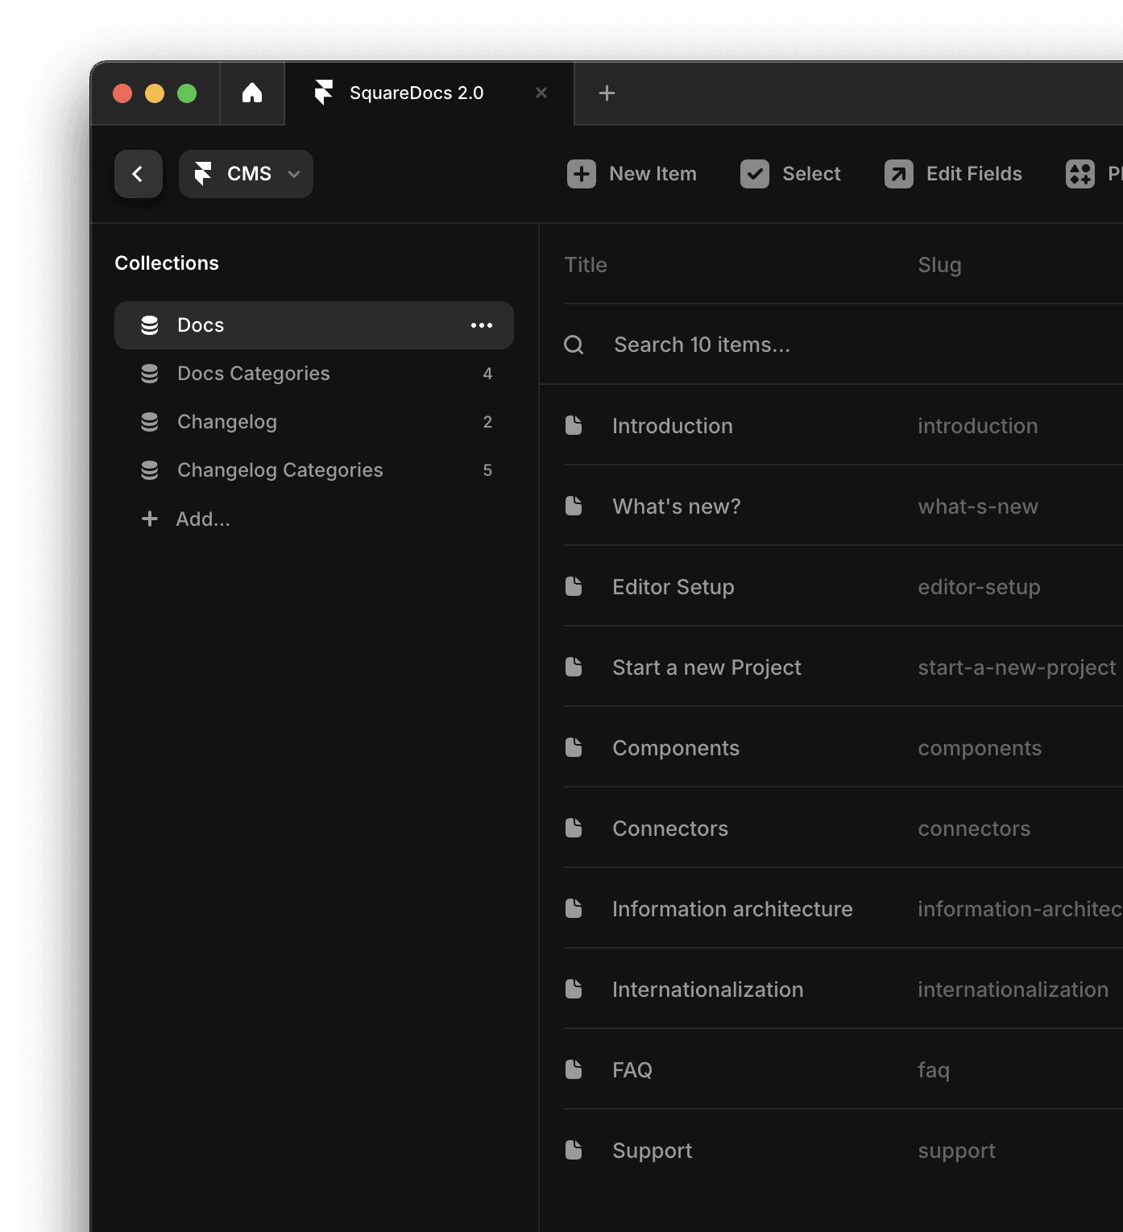This screenshot has width=1123, height=1232.
Task: Click Add... to create a collection
Action: (186, 519)
